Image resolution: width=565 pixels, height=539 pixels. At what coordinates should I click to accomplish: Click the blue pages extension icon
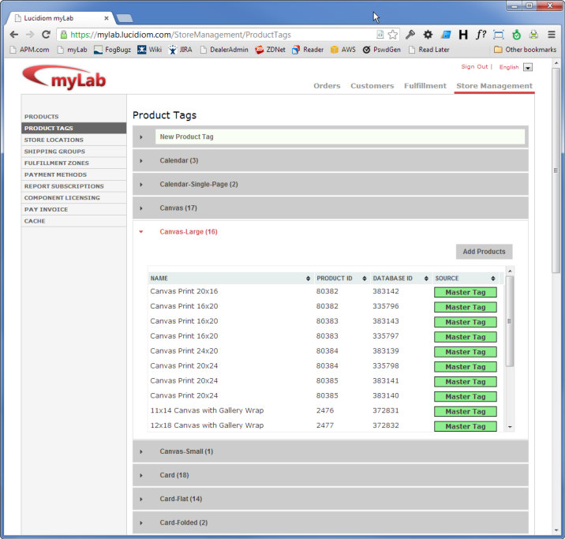coord(446,35)
